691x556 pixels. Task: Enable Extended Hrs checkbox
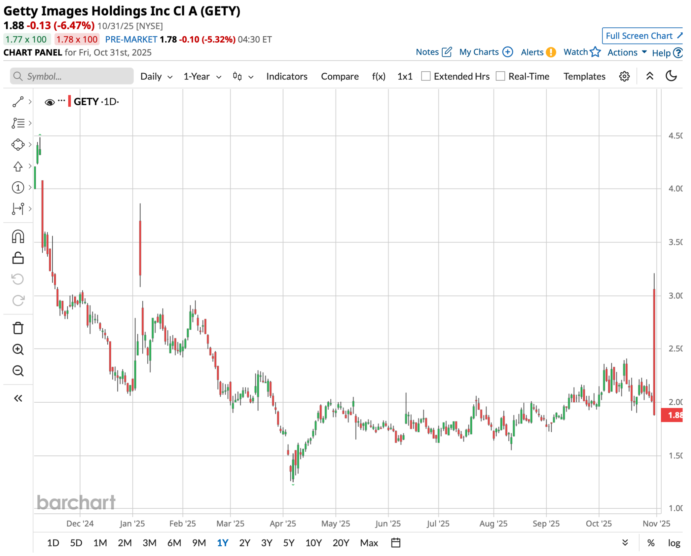point(426,76)
